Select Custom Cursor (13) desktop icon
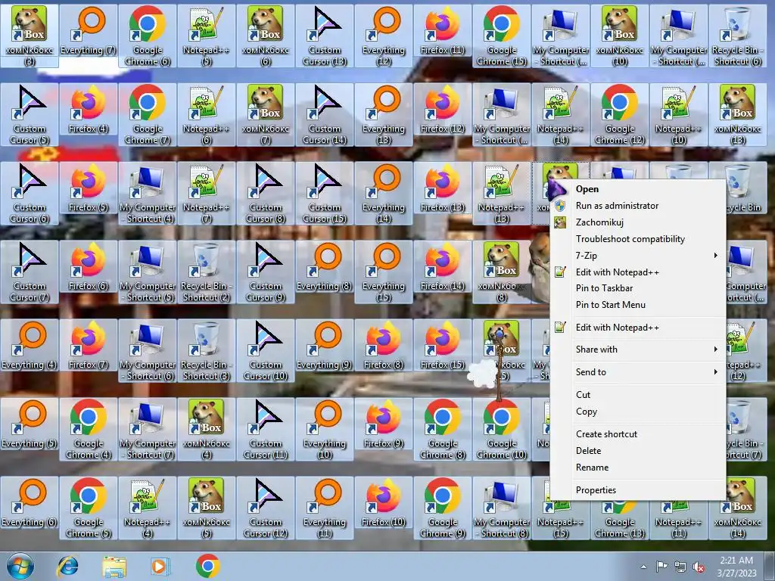Viewport: 775px width, 581px height. click(325, 36)
